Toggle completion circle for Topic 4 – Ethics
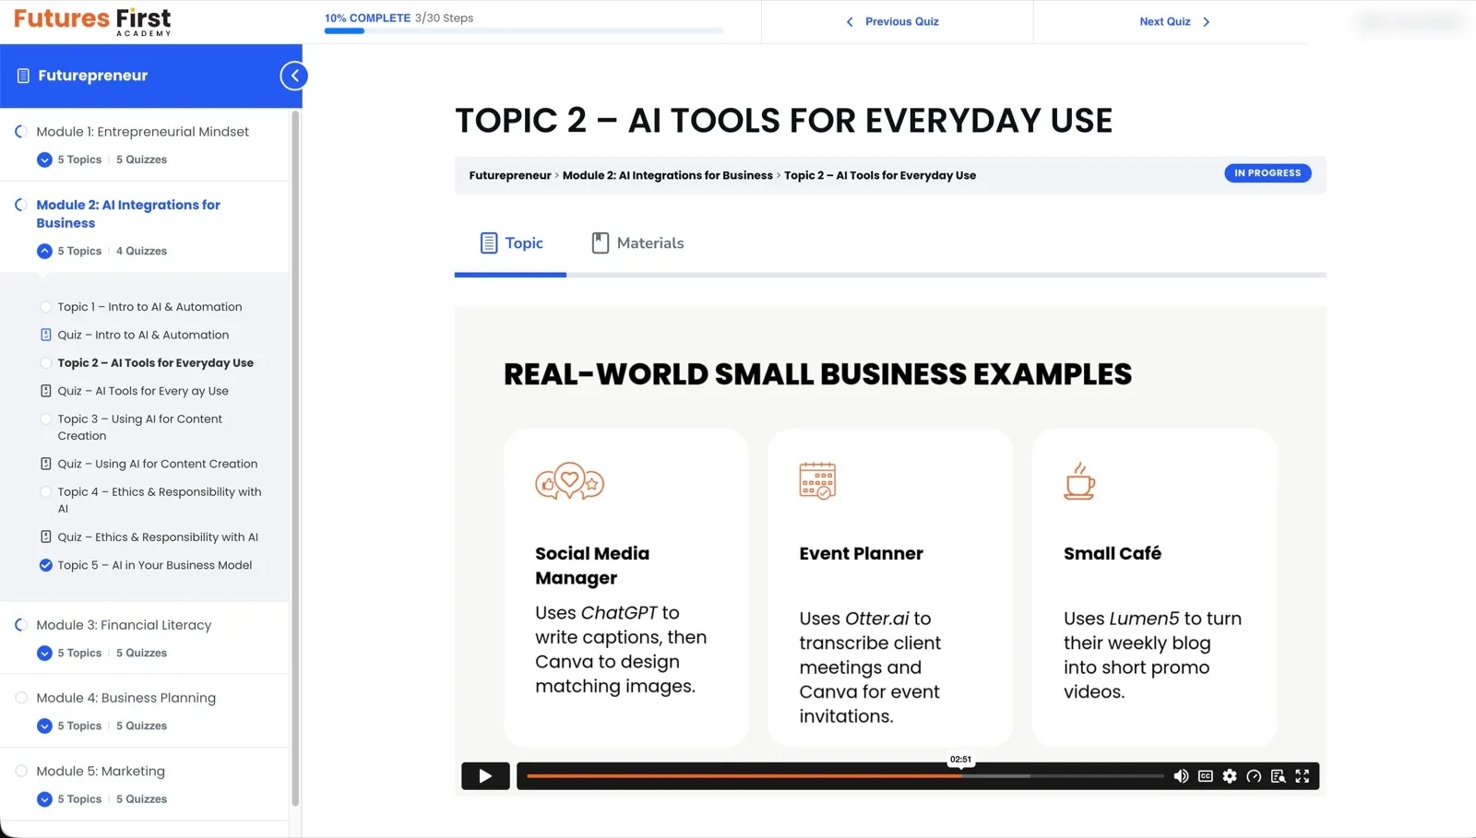This screenshot has width=1476, height=838. [45, 492]
